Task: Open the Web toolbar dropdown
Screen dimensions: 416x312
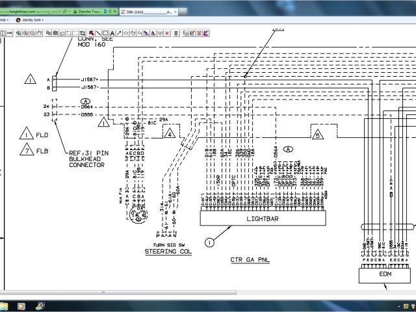Action: 5,20
